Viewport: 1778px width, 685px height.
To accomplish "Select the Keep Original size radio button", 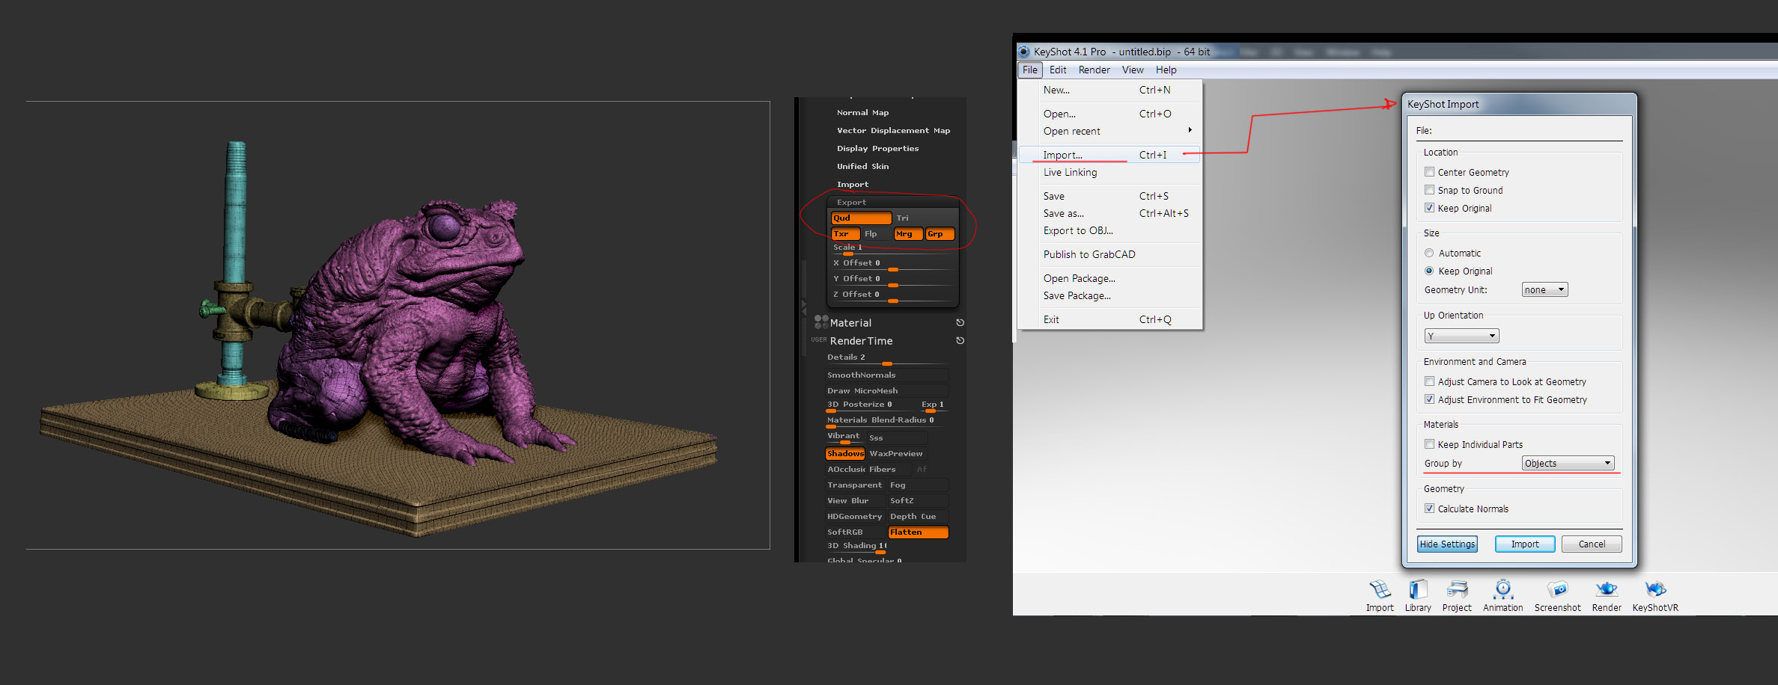I will coord(1429,271).
